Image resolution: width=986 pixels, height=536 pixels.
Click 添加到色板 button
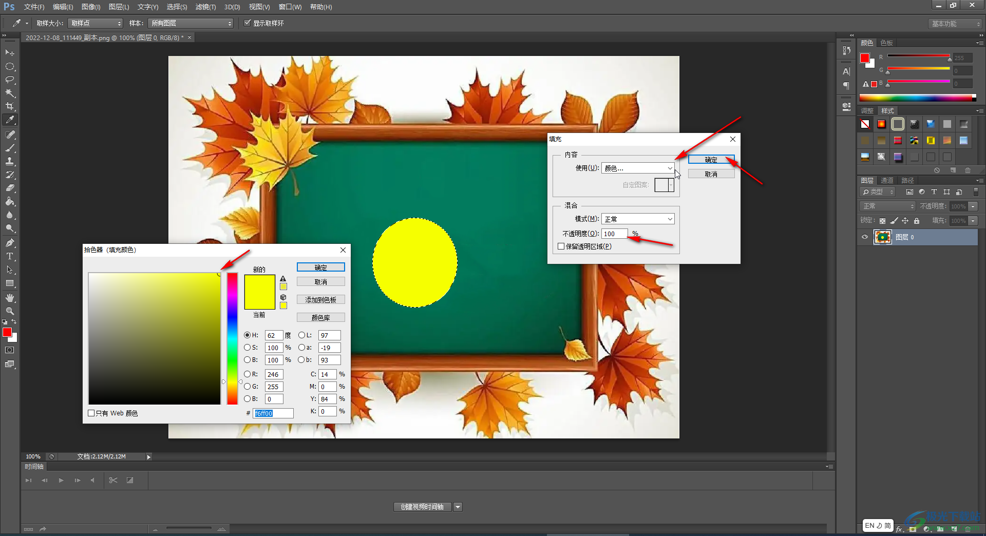321,300
